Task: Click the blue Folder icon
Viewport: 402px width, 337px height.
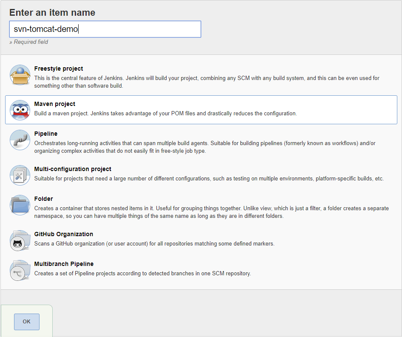Action: click(x=20, y=205)
